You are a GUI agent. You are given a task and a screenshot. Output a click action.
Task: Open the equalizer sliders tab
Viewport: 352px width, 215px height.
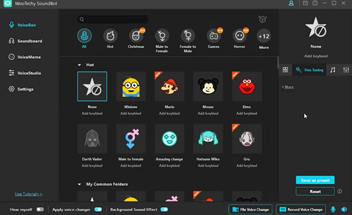(346, 70)
